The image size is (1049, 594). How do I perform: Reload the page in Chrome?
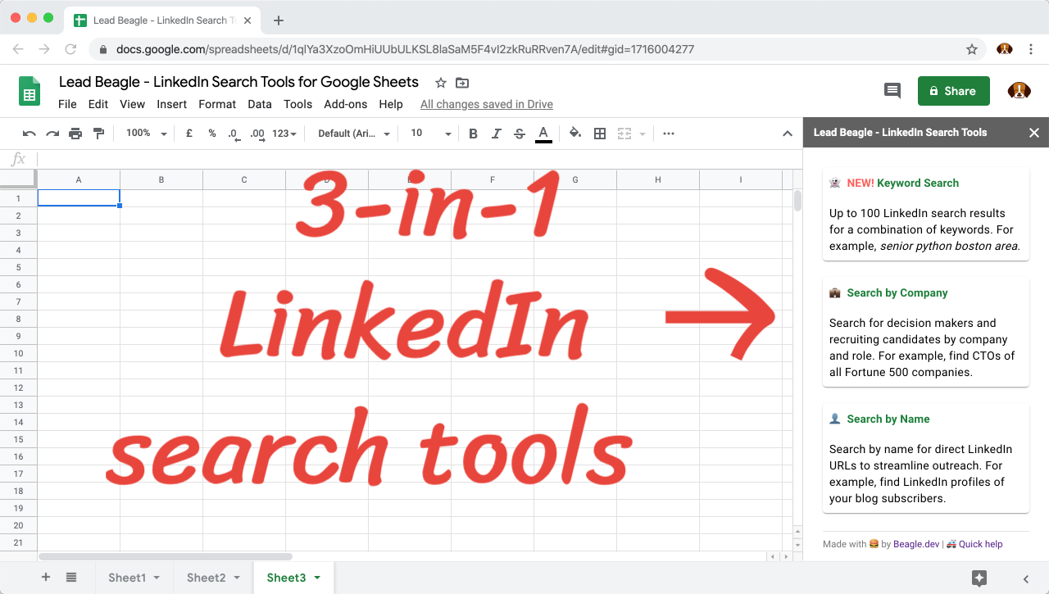coord(70,49)
